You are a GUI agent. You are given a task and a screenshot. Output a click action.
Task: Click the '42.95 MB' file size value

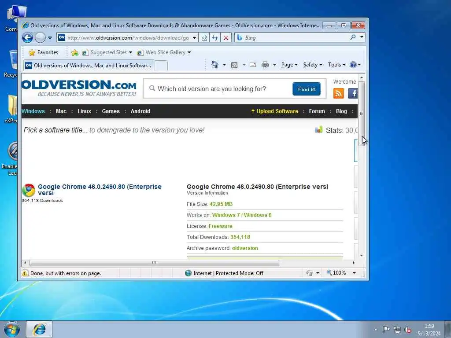(221, 204)
